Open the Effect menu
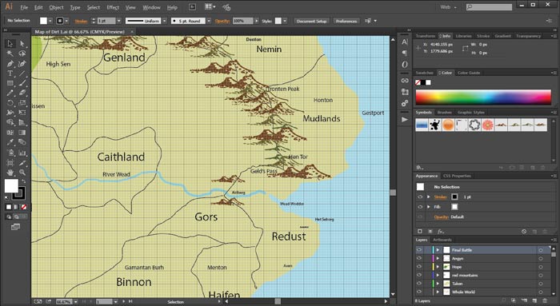 [113, 7]
